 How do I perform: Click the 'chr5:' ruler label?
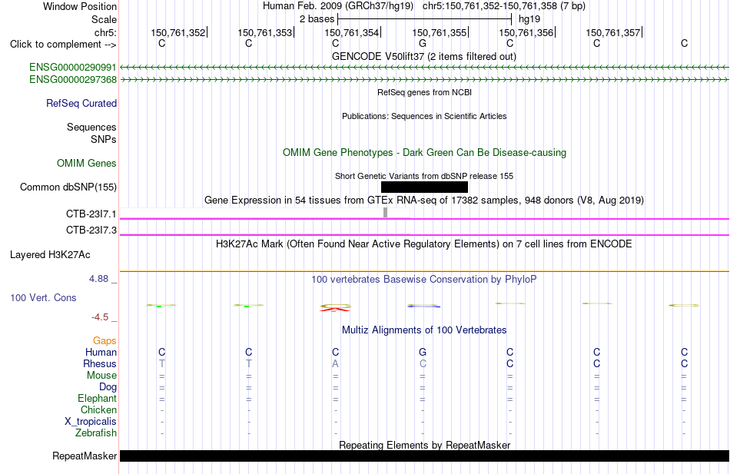coord(105,32)
